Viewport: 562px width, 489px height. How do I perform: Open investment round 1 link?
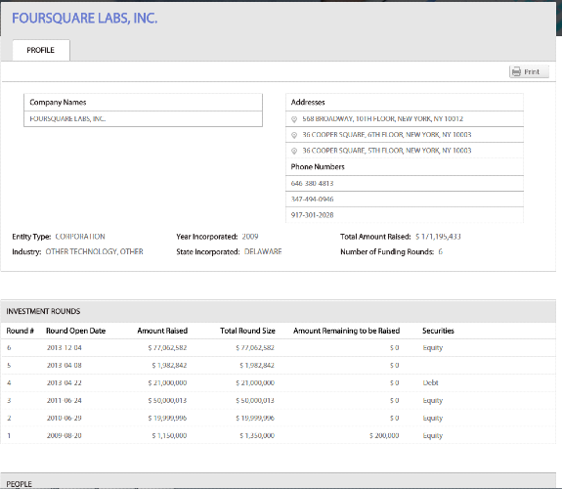point(9,435)
